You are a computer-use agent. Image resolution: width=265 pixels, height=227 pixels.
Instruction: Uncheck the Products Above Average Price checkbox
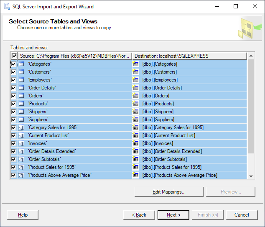[13, 175]
